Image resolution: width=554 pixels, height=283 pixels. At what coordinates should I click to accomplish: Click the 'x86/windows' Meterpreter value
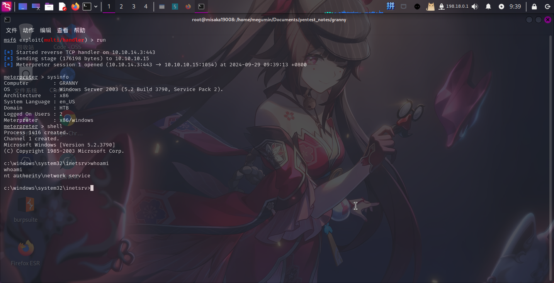(76, 120)
